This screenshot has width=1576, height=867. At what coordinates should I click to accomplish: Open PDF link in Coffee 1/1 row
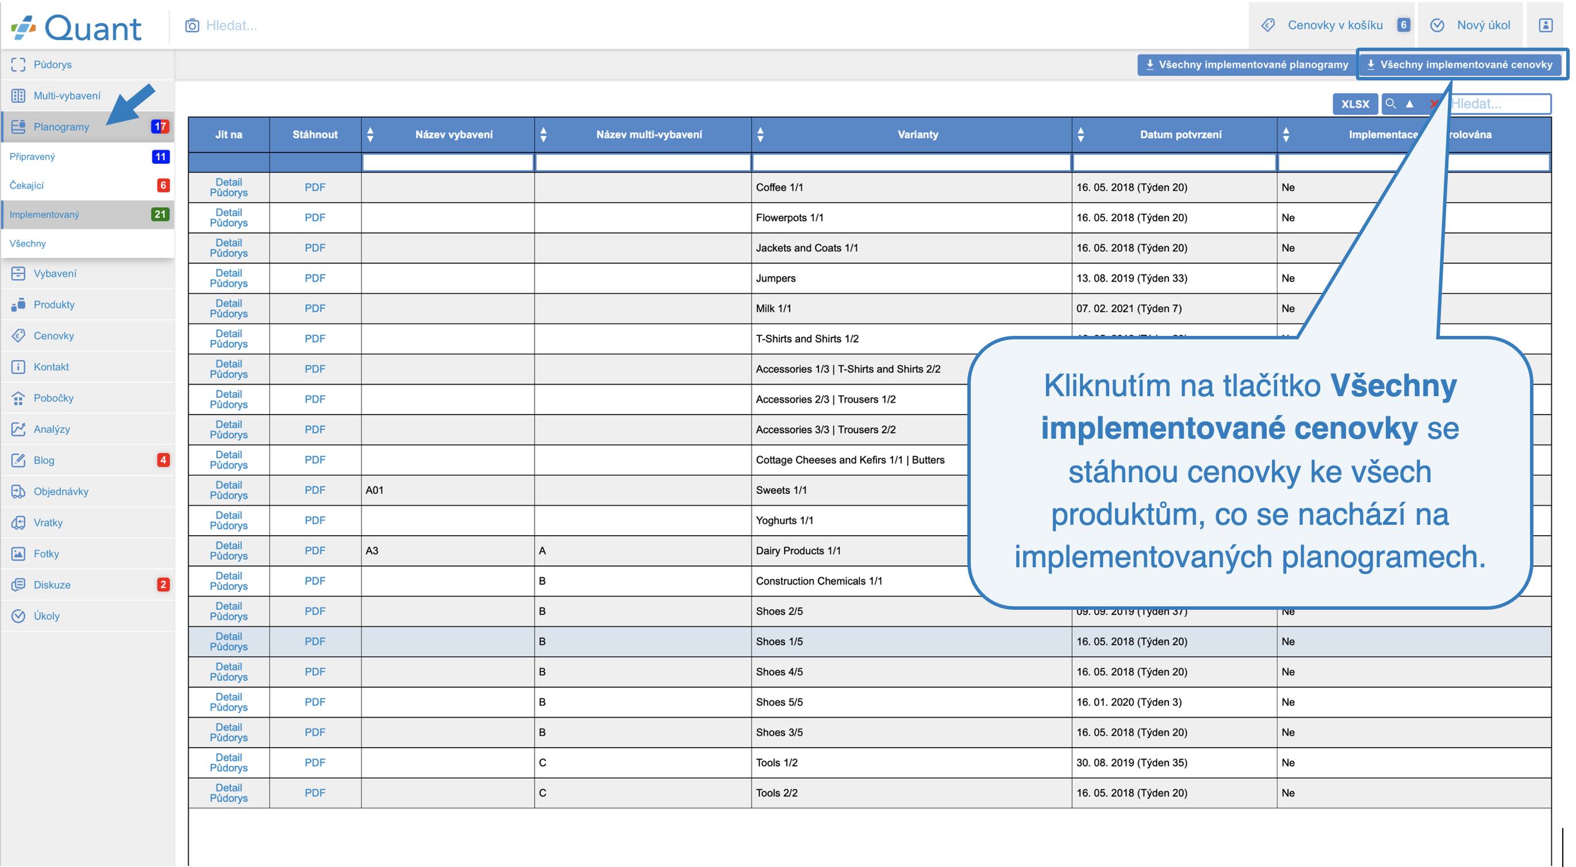coord(315,188)
